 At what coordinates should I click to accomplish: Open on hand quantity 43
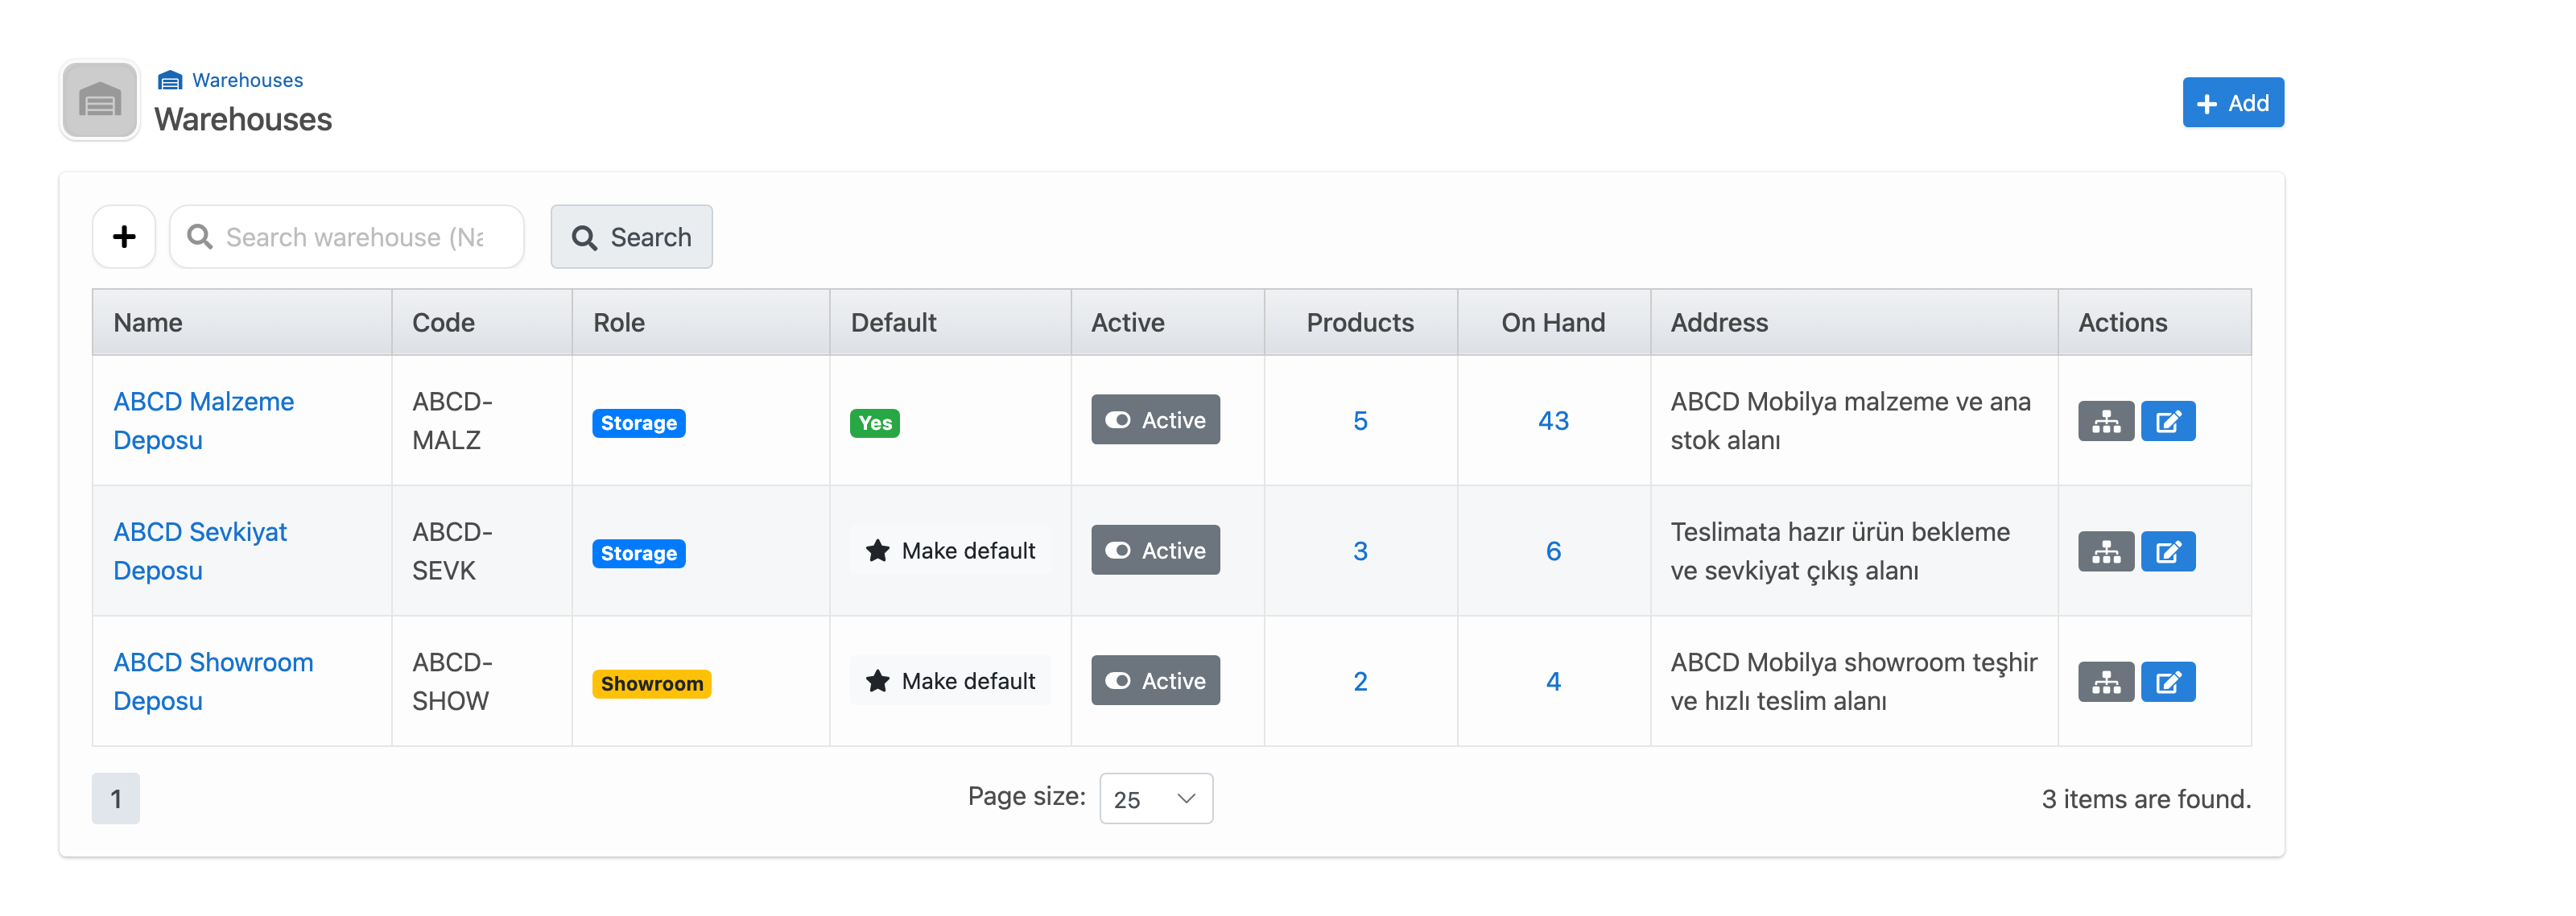tap(1553, 421)
